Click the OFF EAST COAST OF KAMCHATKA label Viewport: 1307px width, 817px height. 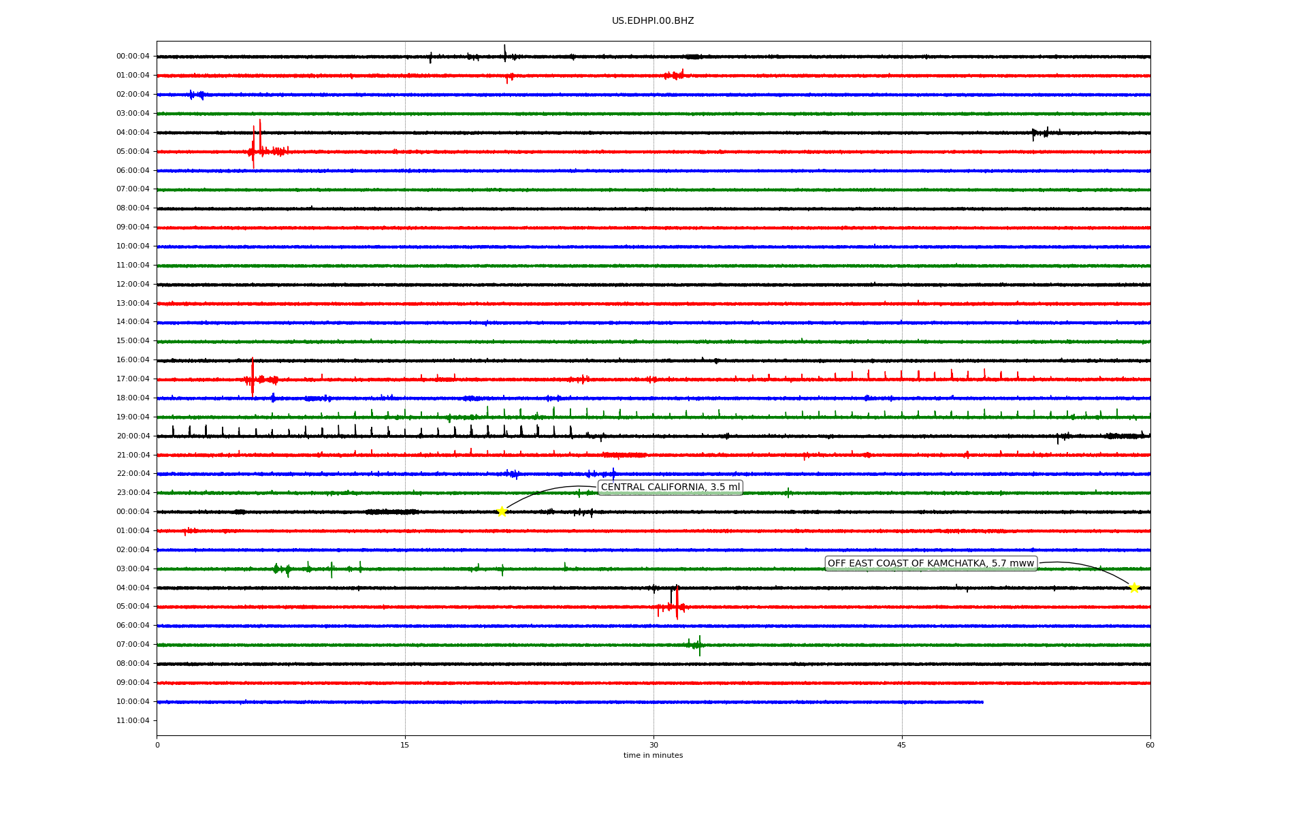[931, 563]
